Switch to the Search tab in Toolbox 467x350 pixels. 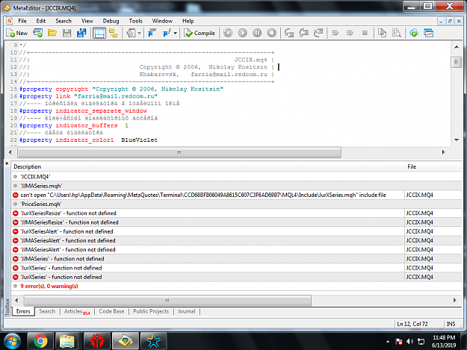47,311
